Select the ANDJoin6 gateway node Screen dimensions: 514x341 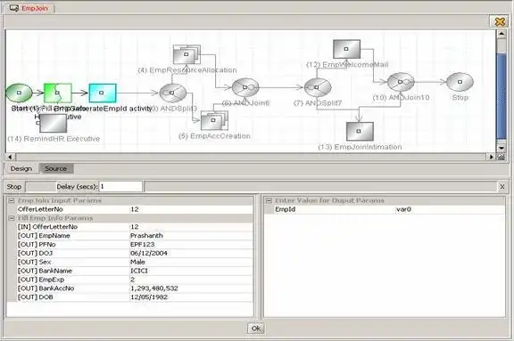pyautogui.click(x=245, y=87)
